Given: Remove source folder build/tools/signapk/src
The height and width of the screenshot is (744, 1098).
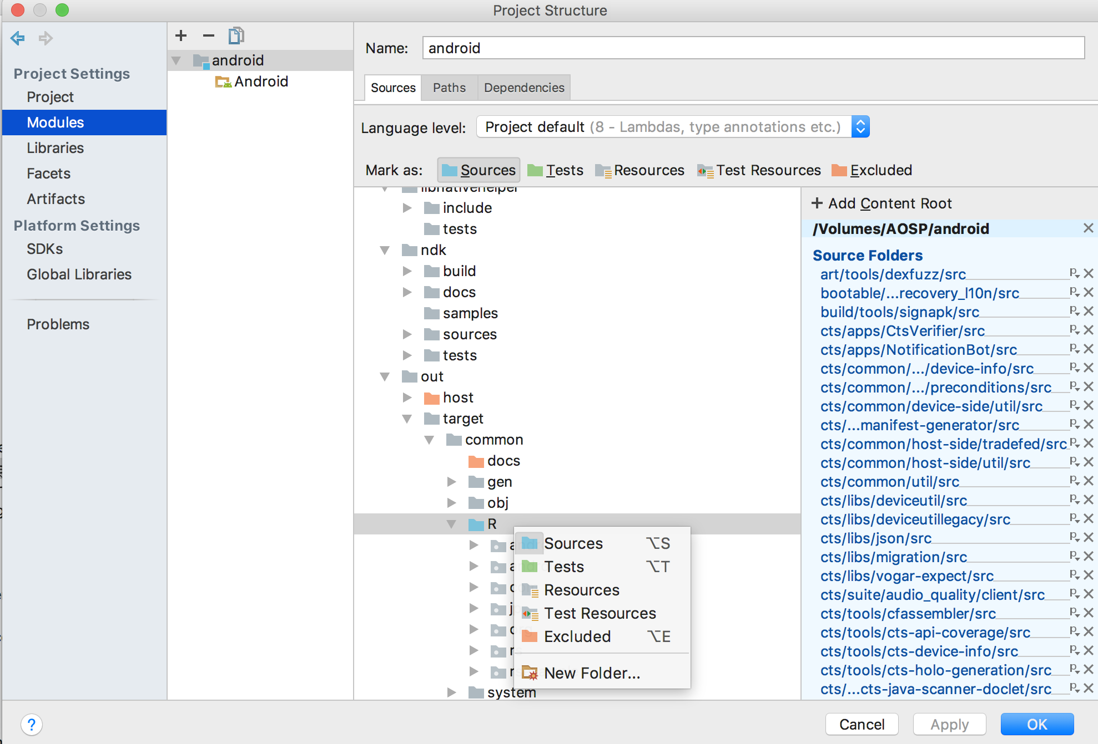Looking at the screenshot, I should (x=1089, y=311).
